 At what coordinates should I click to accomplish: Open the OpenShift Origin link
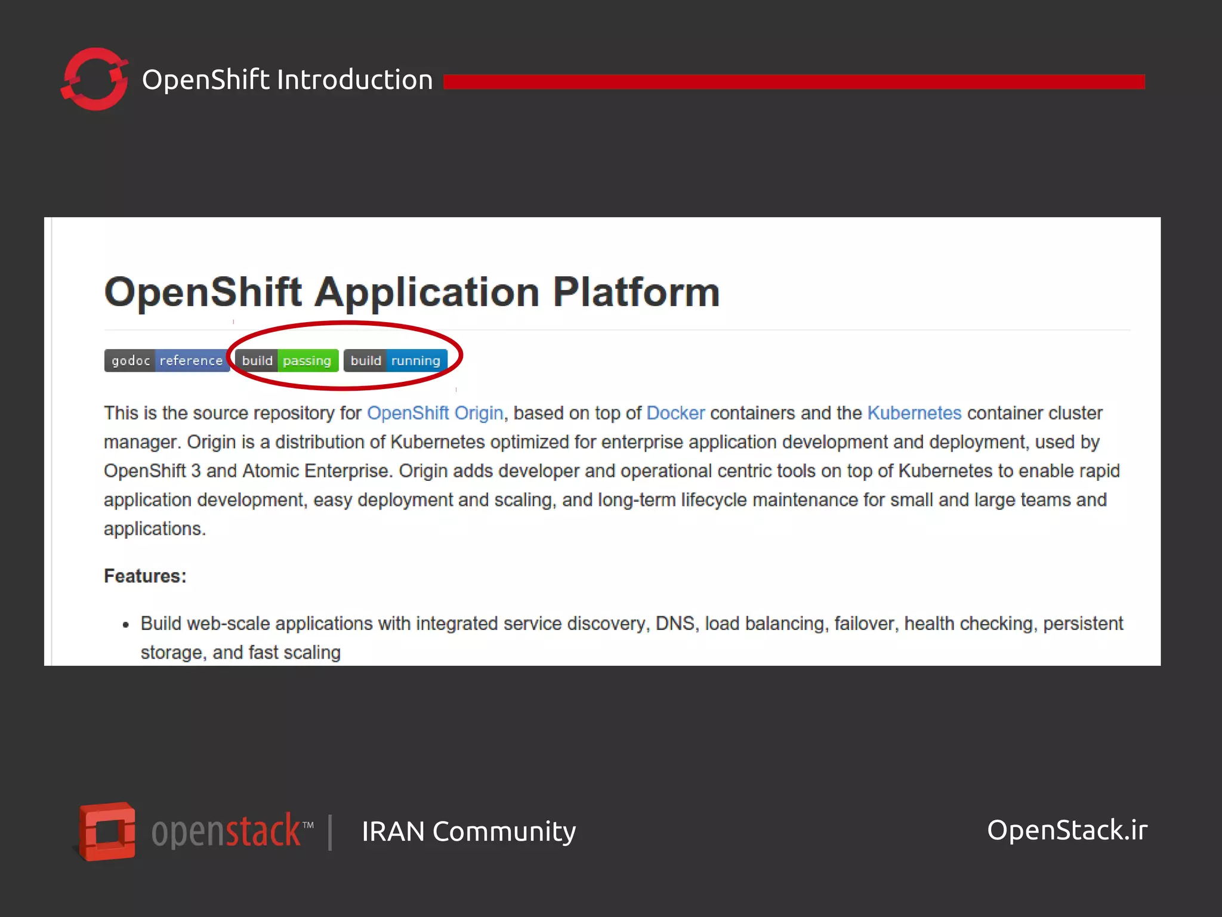(435, 413)
